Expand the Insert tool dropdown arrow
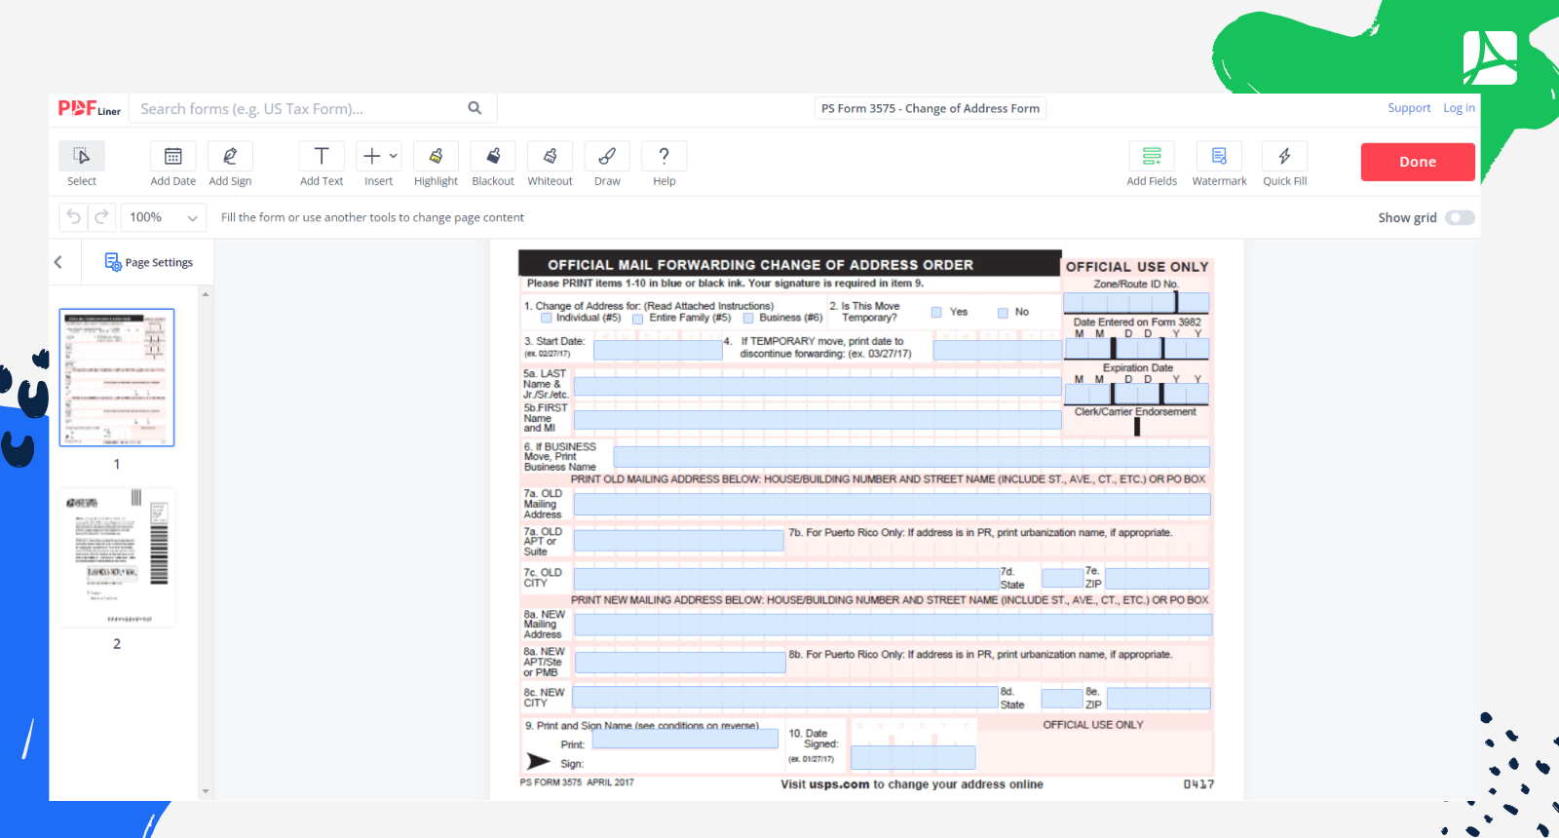This screenshot has width=1559, height=838. [x=394, y=156]
